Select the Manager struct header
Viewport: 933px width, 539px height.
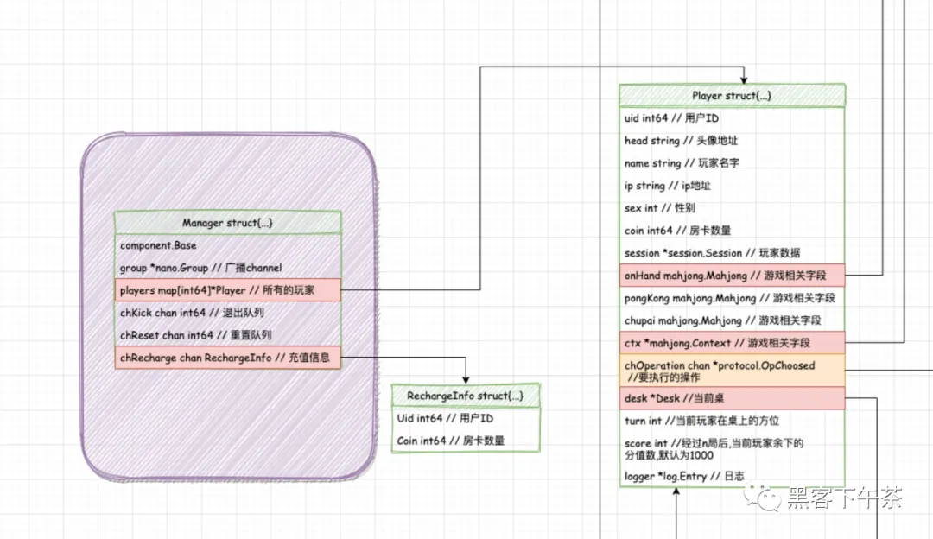[228, 222]
